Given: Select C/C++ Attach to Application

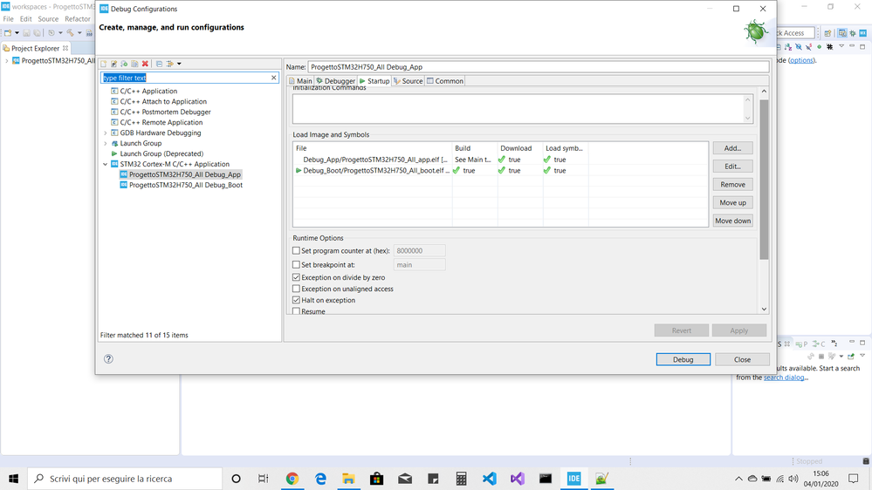Looking at the screenshot, I should (x=163, y=102).
